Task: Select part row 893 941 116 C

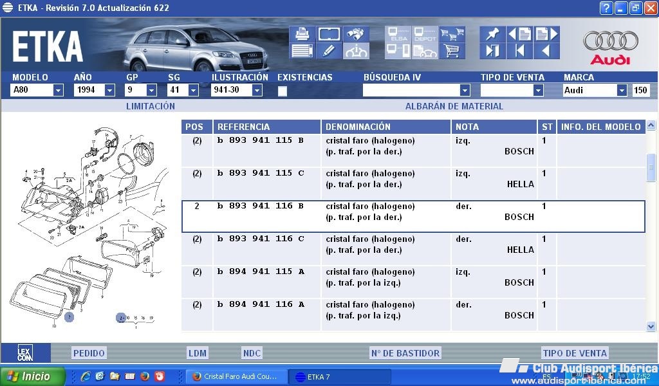Action: click(413, 249)
